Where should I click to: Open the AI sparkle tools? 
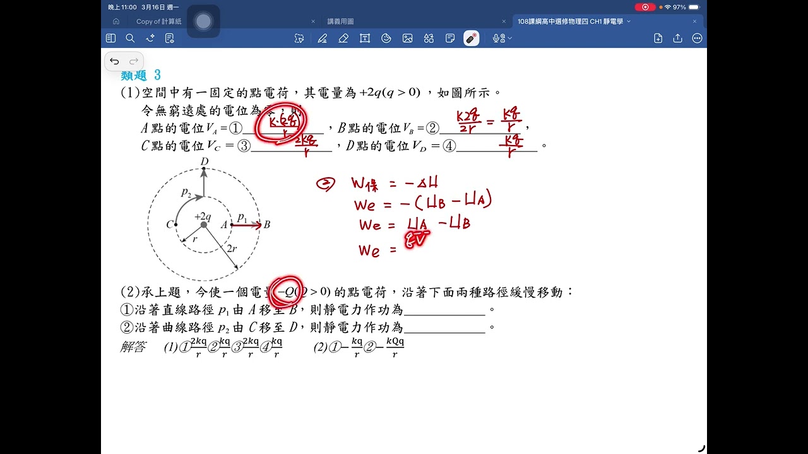pyautogui.click(x=150, y=38)
